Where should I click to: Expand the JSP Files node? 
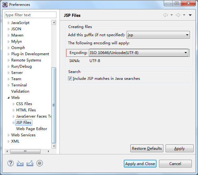click(13, 123)
